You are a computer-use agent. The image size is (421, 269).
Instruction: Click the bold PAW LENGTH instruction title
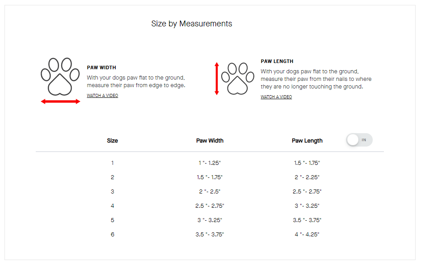tap(277, 61)
